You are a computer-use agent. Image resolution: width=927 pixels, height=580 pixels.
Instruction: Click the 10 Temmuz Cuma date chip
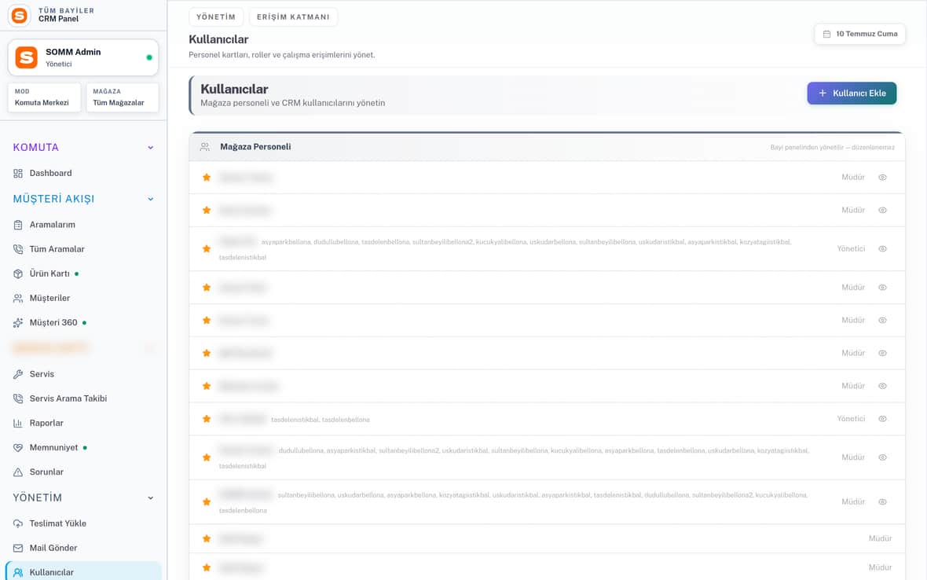tap(860, 35)
